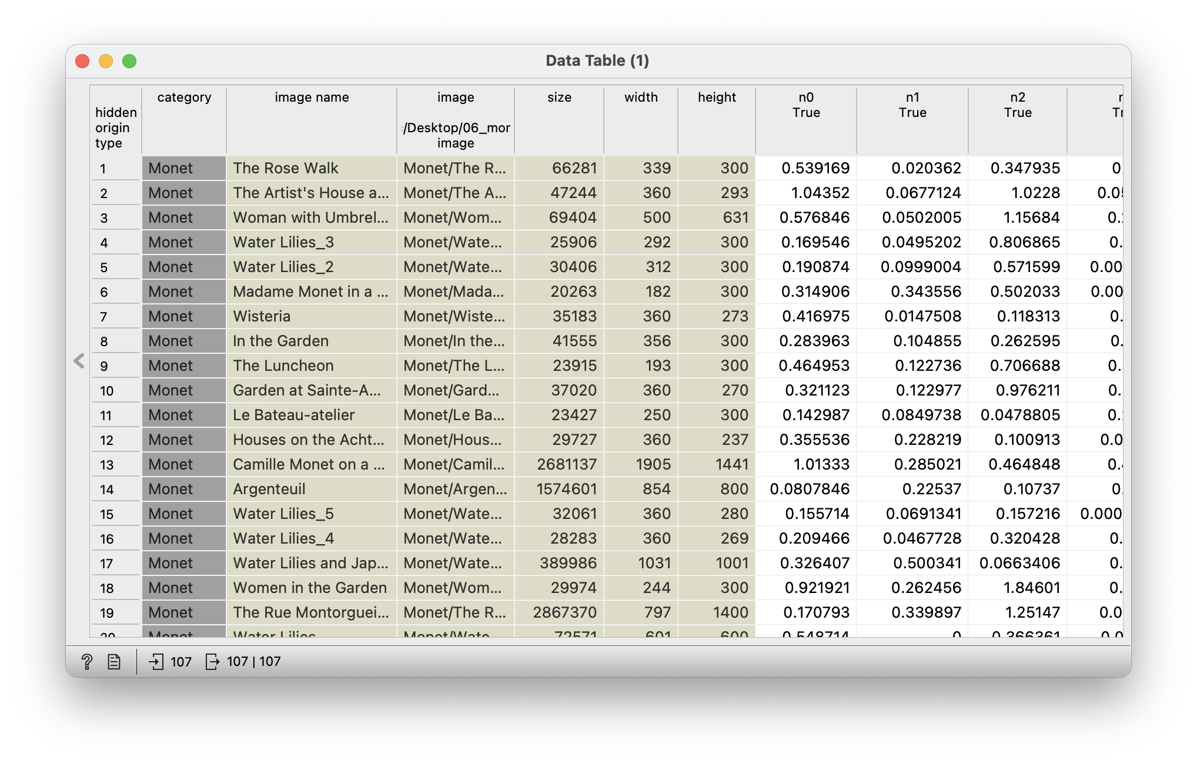Click the Monet category cell in row 10

pyautogui.click(x=184, y=390)
